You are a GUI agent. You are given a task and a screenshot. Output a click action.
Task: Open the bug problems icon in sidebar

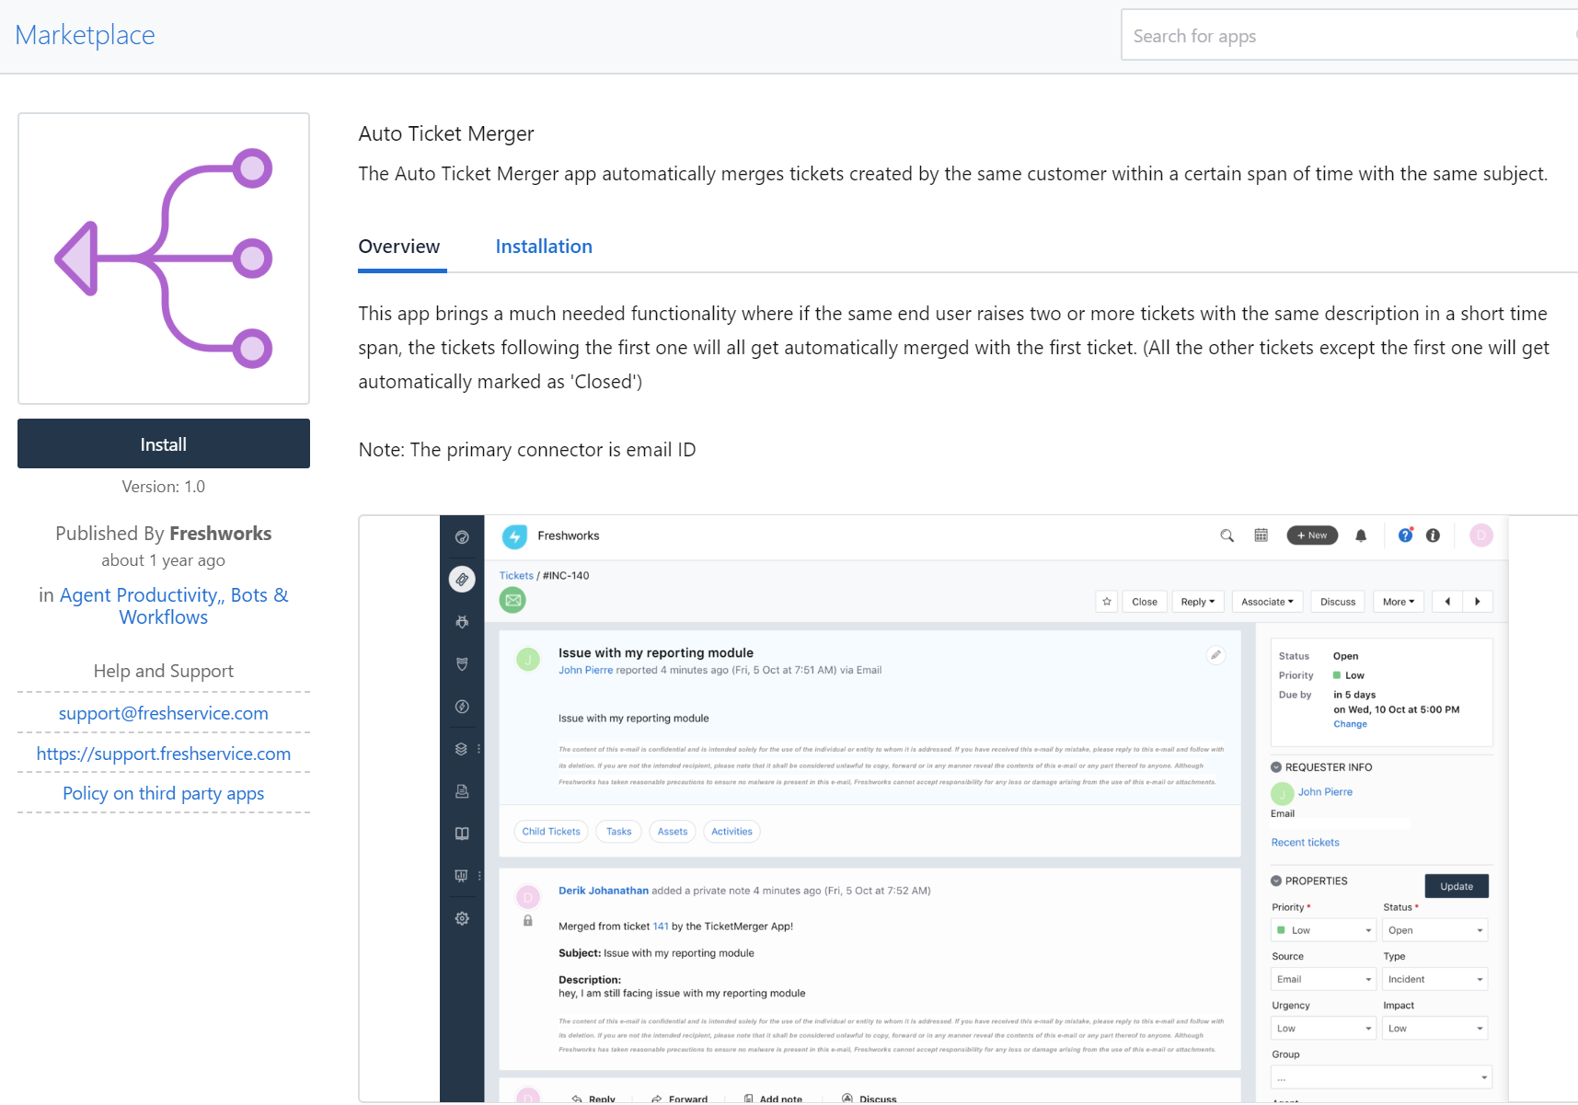(x=462, y=622)
